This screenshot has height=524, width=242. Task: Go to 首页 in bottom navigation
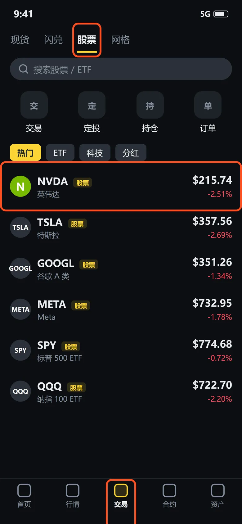pos(24,496)
